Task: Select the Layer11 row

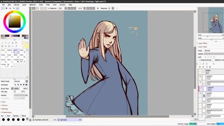Action: [211, 77]
